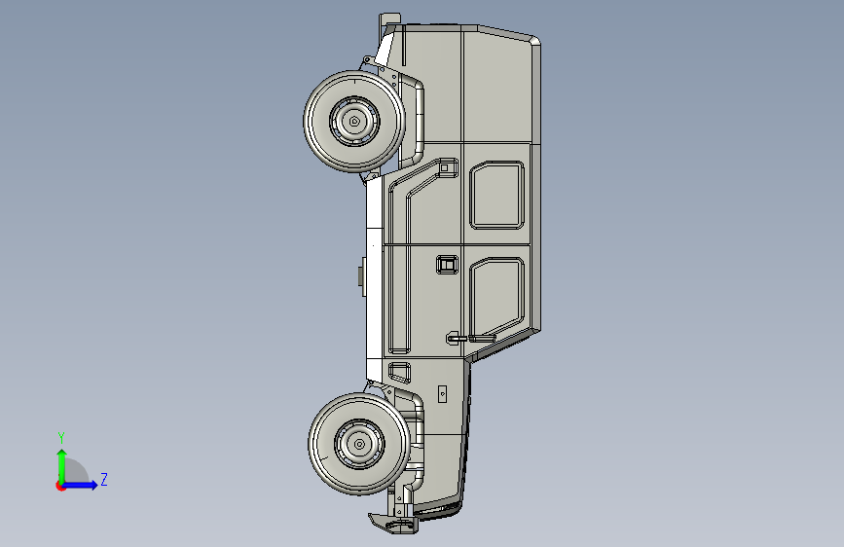Pick the rear door window glass
844x547 pixels.
pyautogui.click(x=496, y=195)
